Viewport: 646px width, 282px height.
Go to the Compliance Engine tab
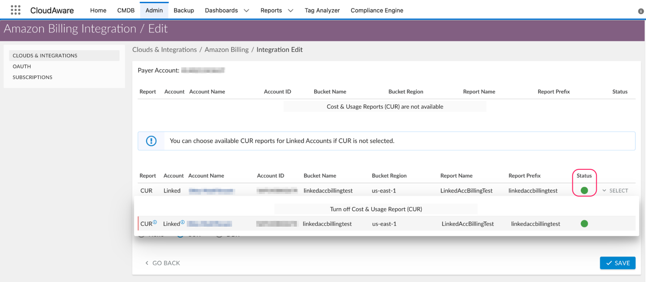coord(377,10)
